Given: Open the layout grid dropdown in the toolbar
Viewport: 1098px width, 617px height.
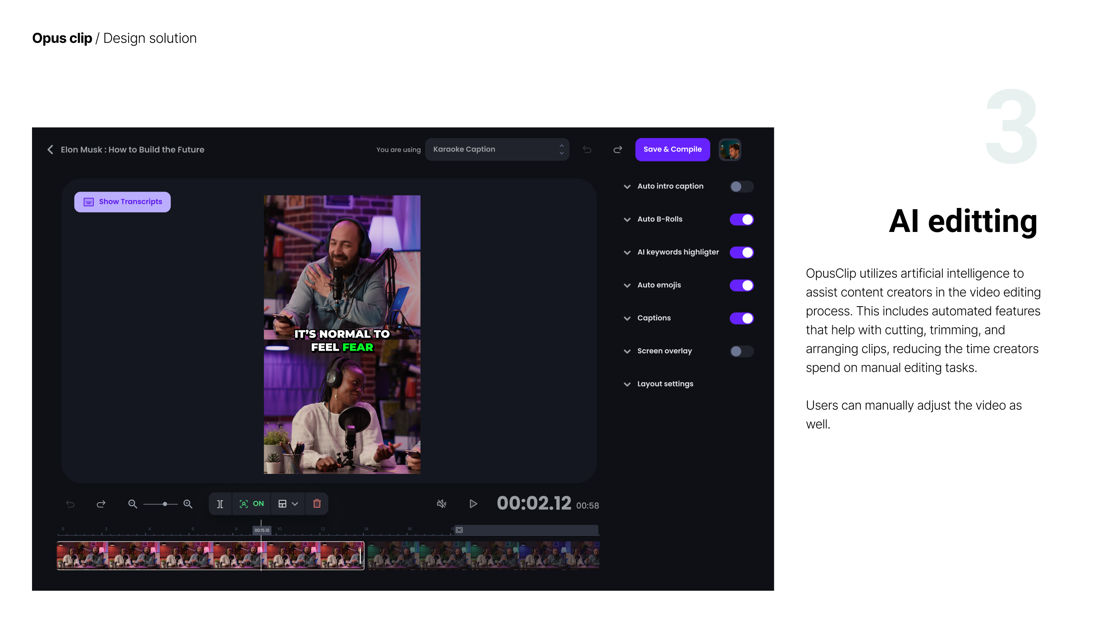Looking at the screenshot, I should (288, 504).
